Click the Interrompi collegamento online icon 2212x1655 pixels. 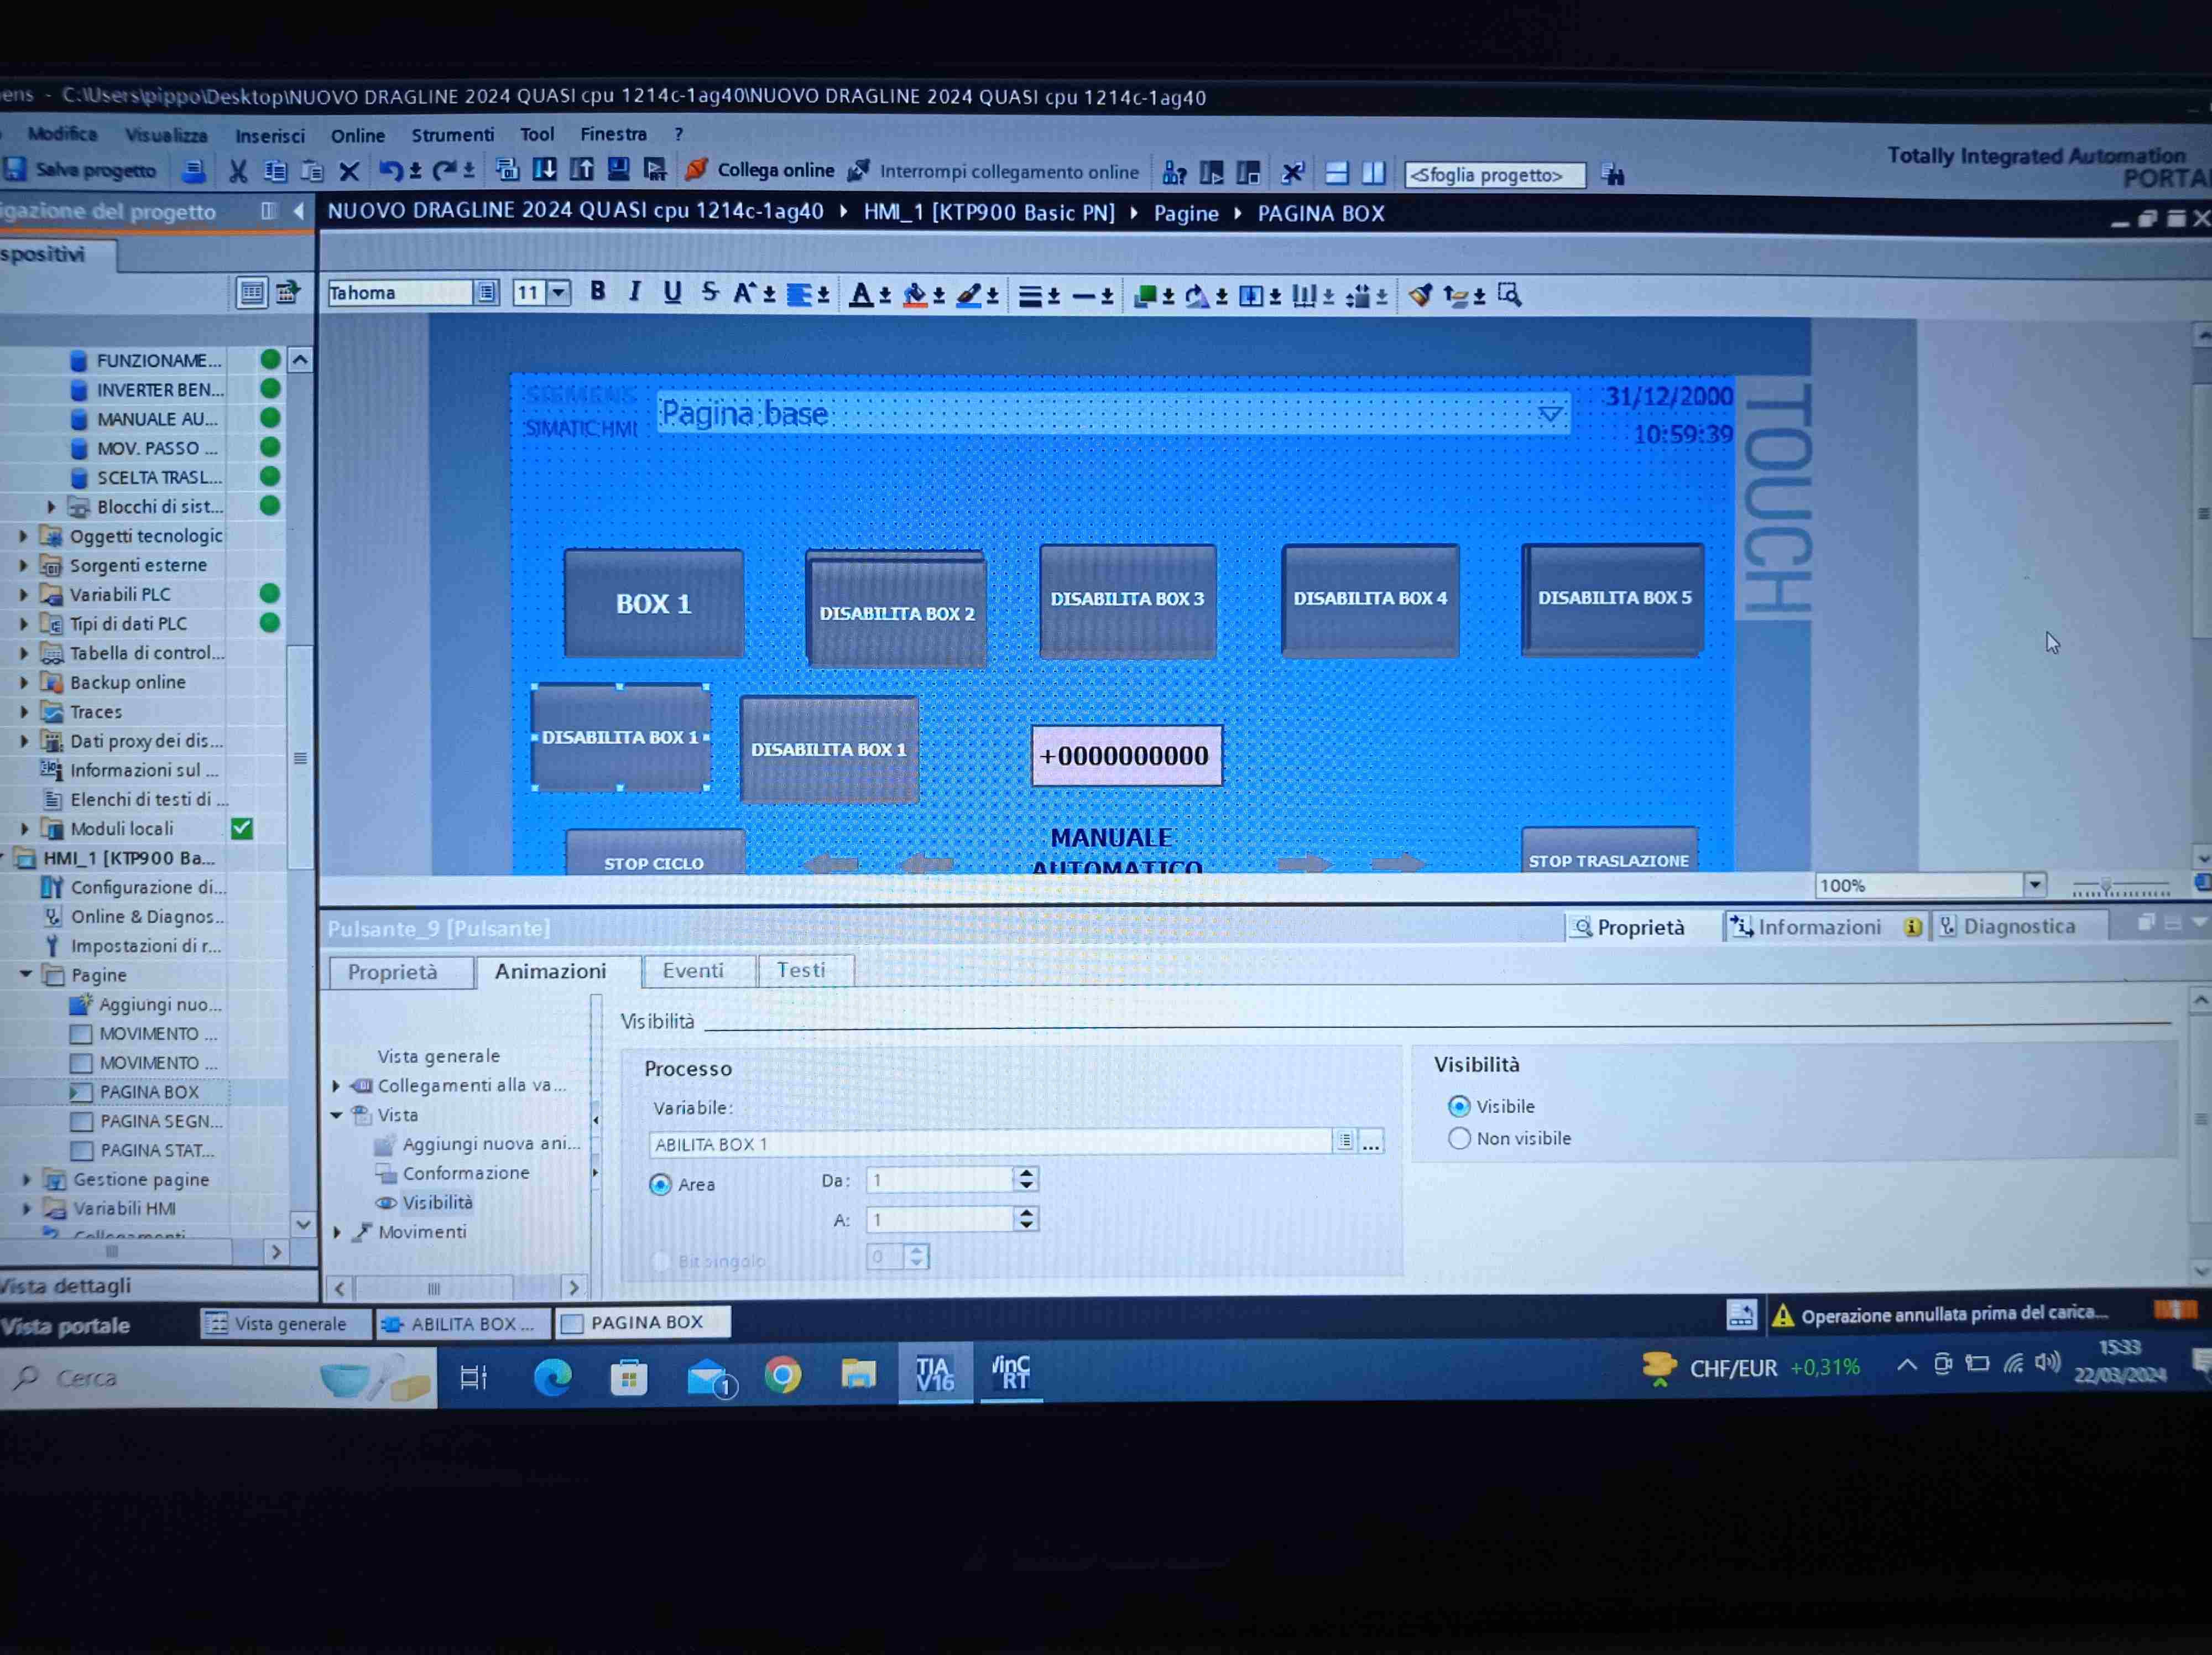click(x=858, y=171)
